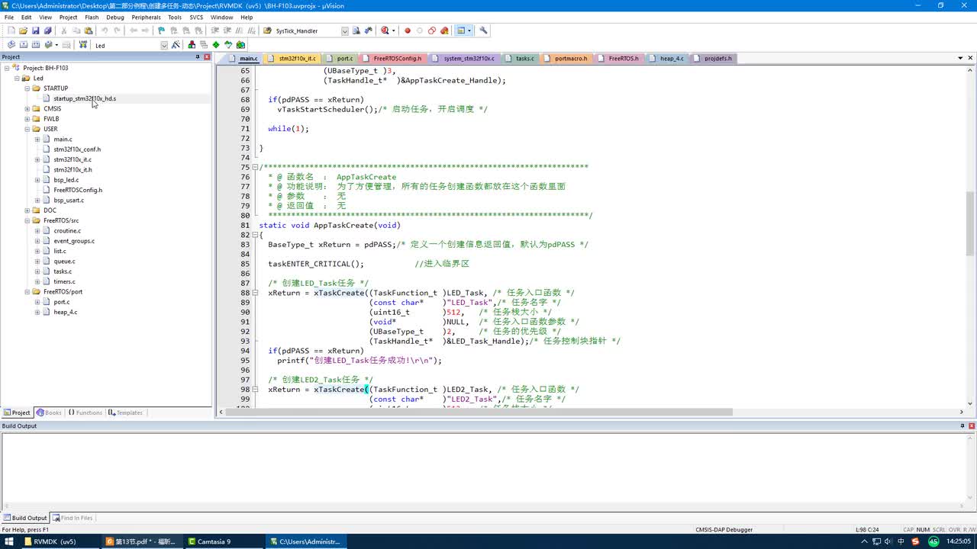977x549 pixels.
Task: Select FreeRTOSConfig.h in project tree
Action: [x=78, y=190]
